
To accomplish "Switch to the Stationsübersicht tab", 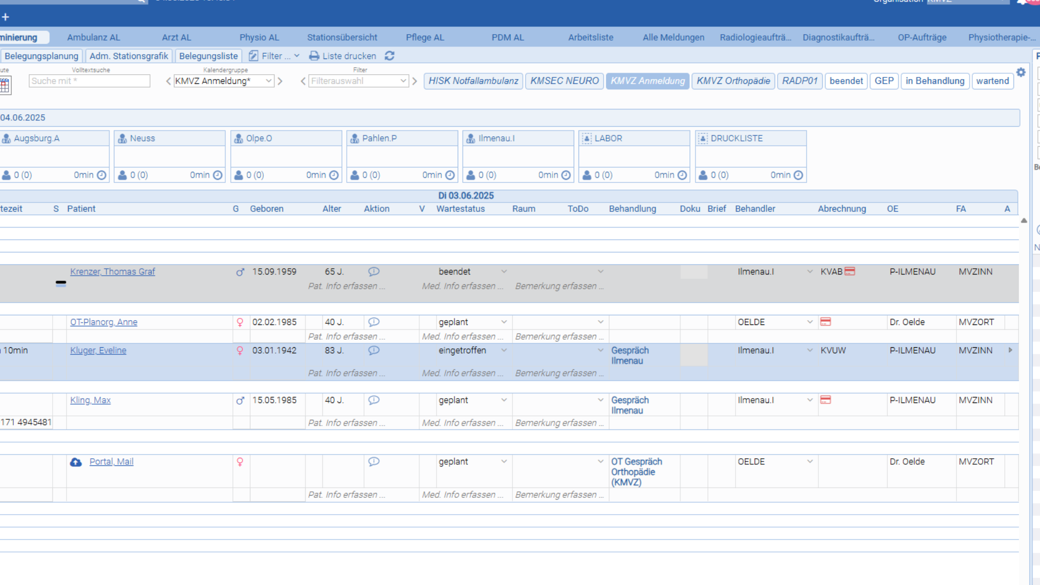I will (x=342, y=37).
